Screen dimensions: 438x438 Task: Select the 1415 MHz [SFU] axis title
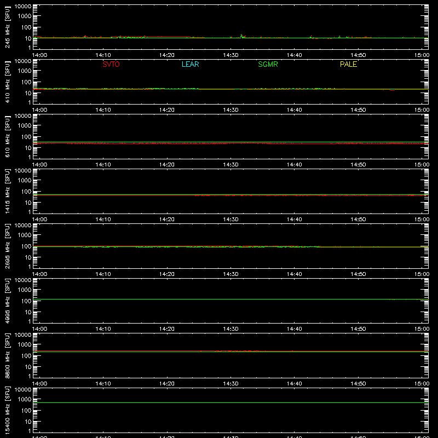(7, 191)
